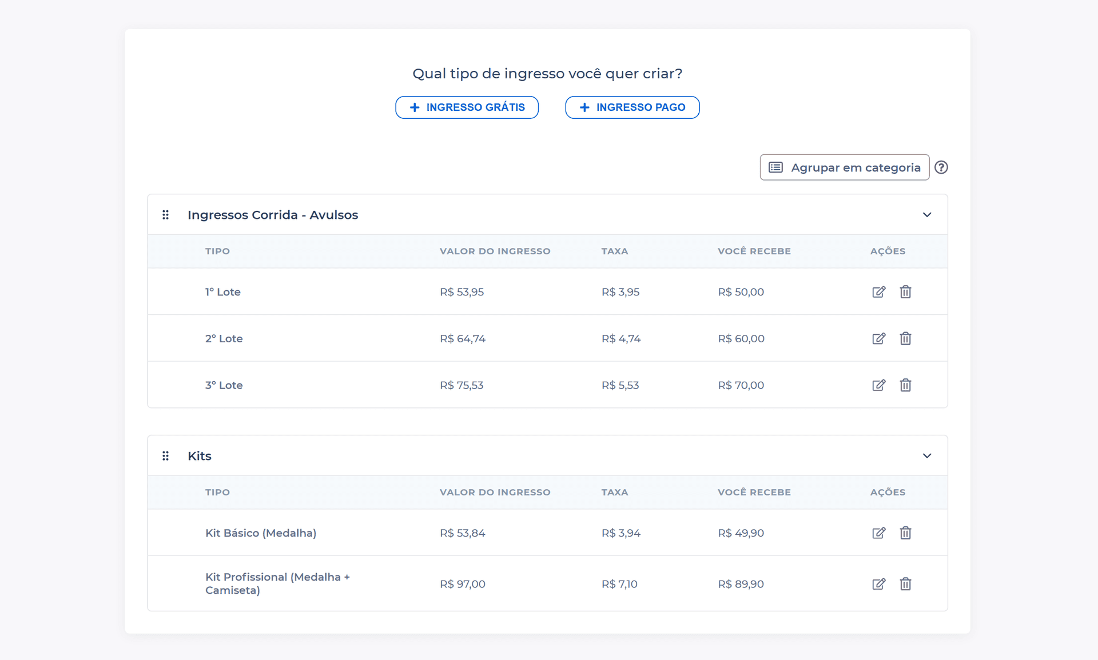Delete the 2º Lote ticket

pyautogui.click(x=905, y=338)
